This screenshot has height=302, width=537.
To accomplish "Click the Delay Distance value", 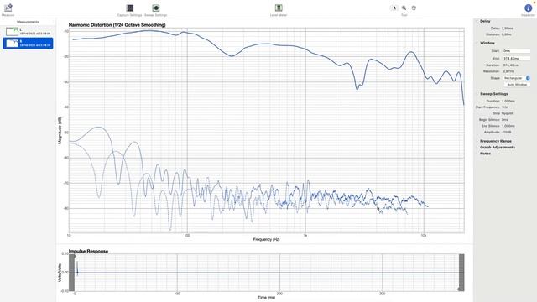I will click(x=507, y=34).
